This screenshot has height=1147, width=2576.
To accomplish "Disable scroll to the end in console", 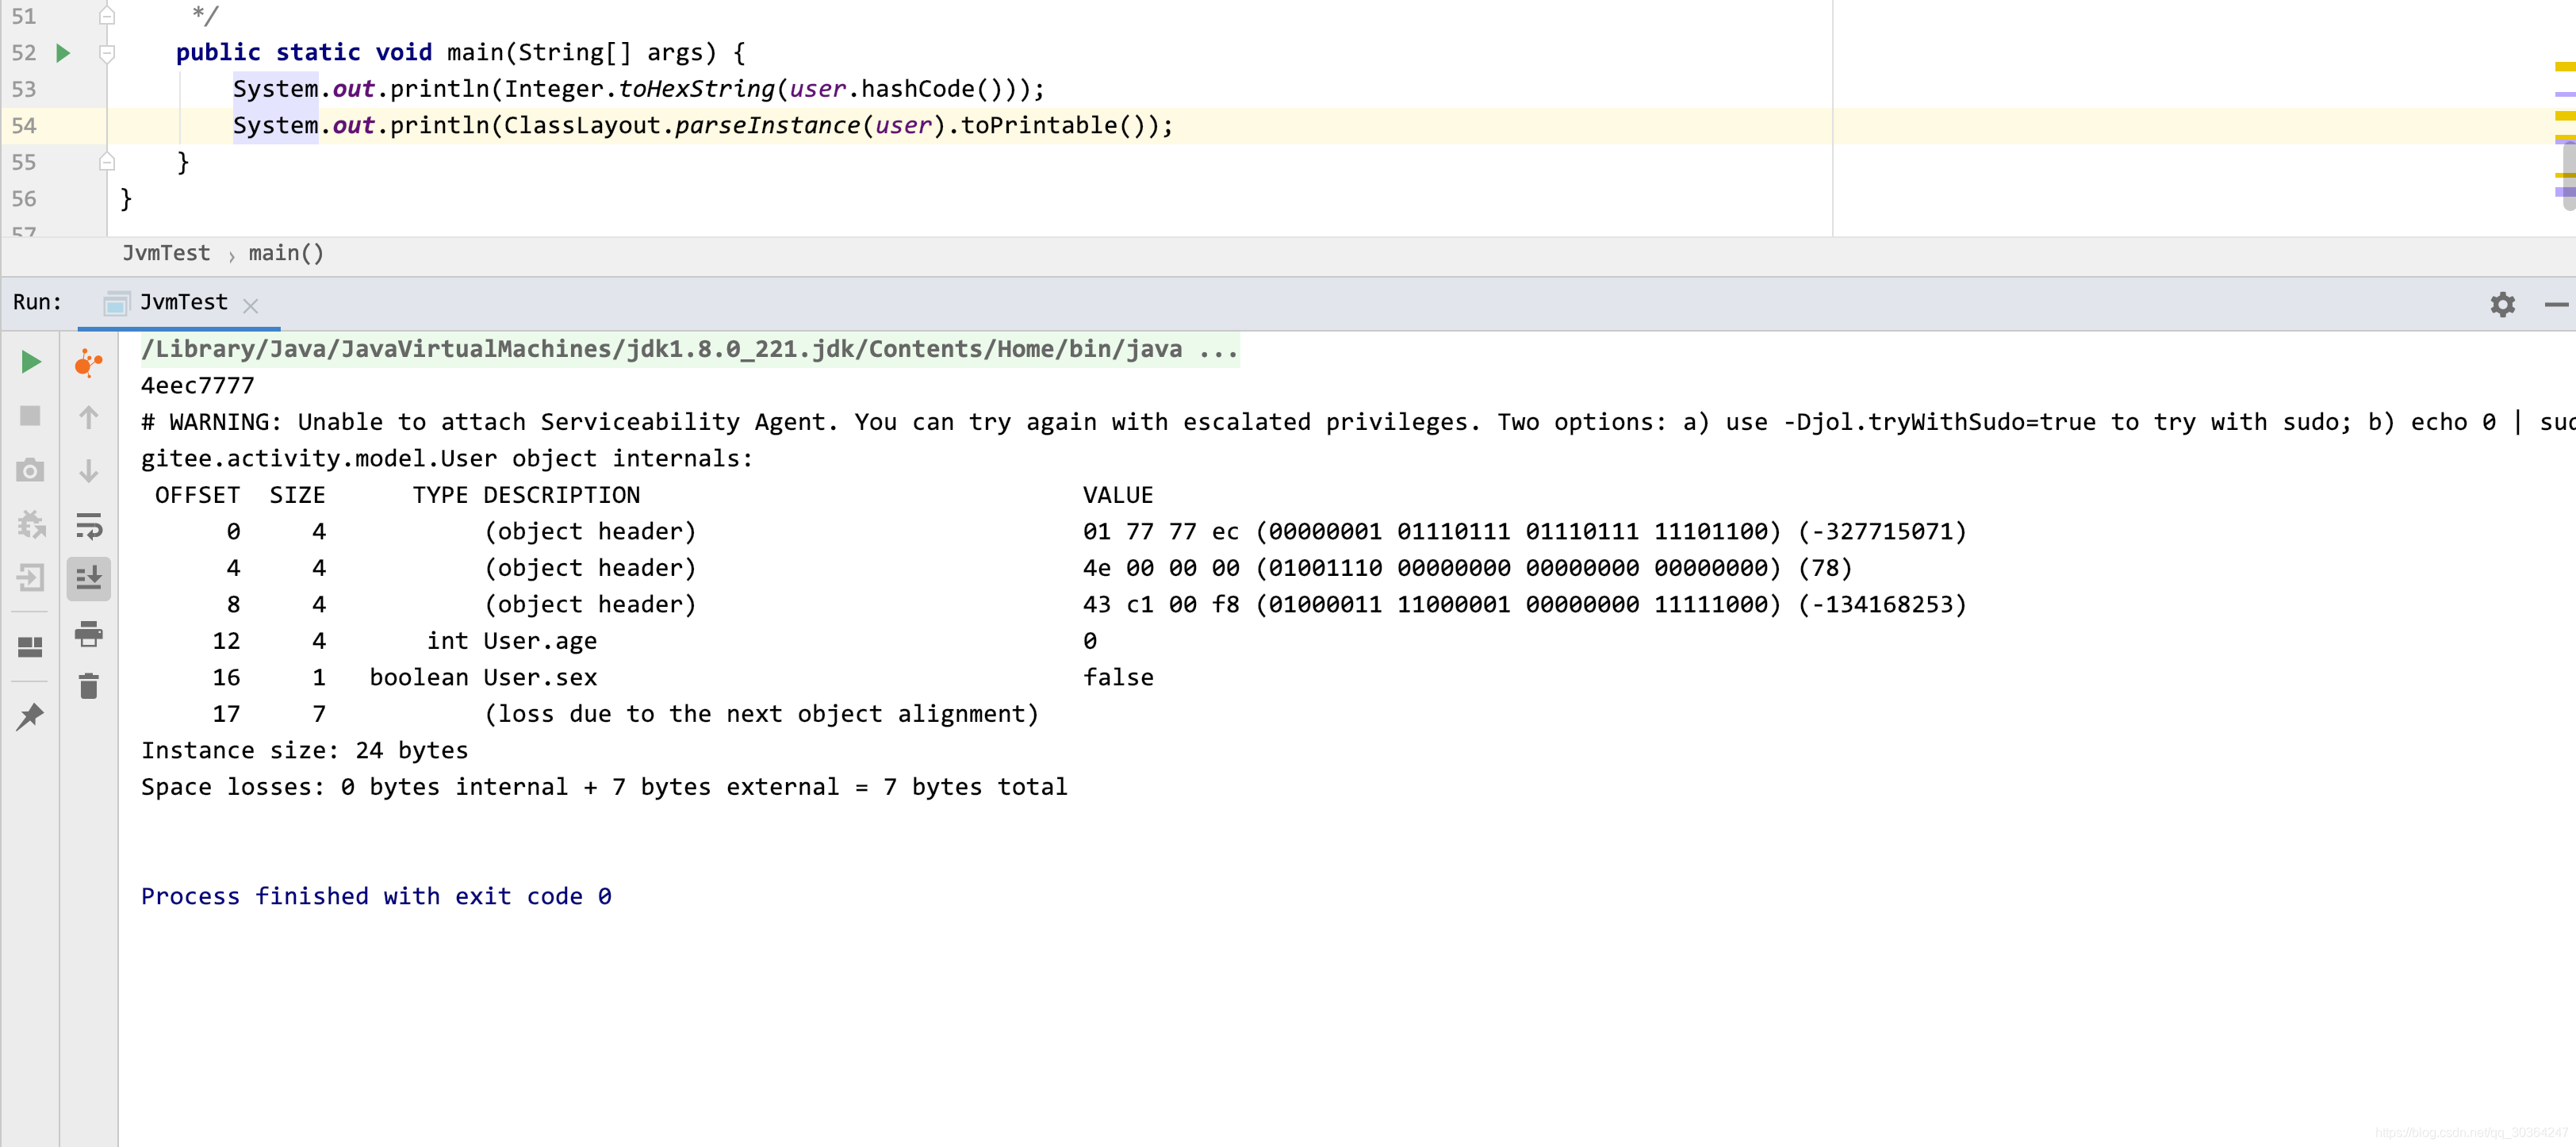I will pos(89,577).
